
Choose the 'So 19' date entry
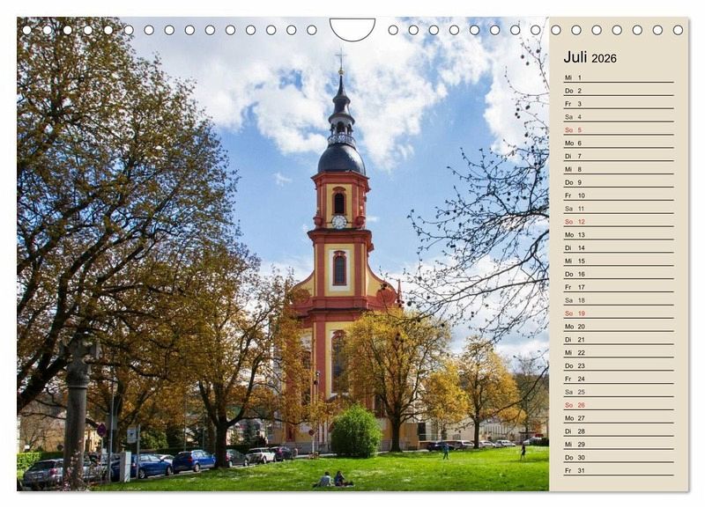pos(617,313)
